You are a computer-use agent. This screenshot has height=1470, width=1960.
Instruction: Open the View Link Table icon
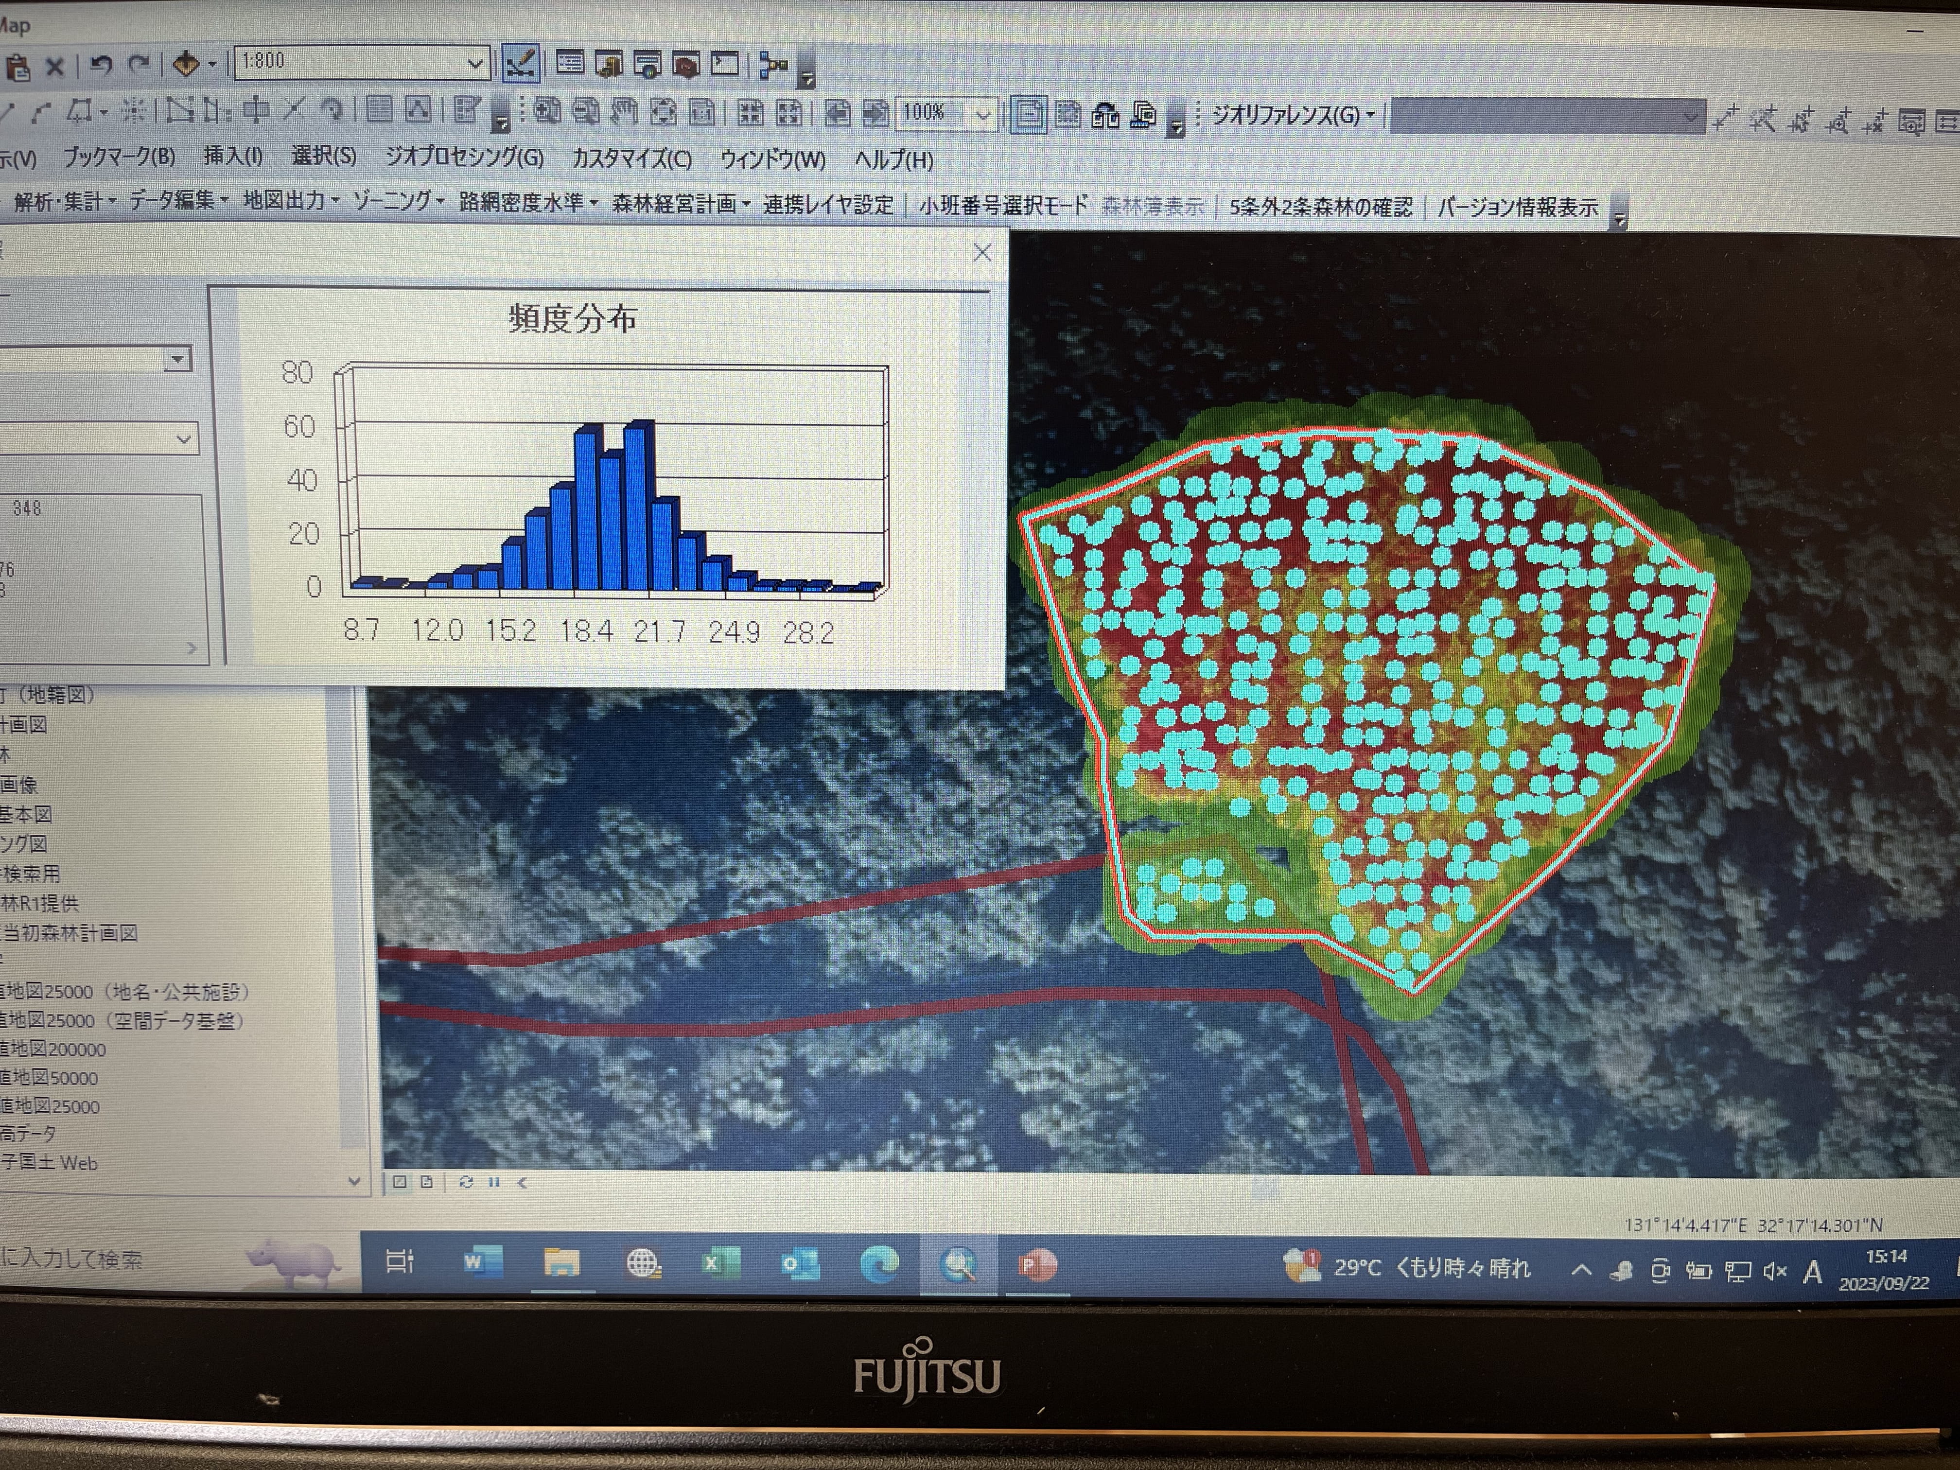click(1948, 122)
